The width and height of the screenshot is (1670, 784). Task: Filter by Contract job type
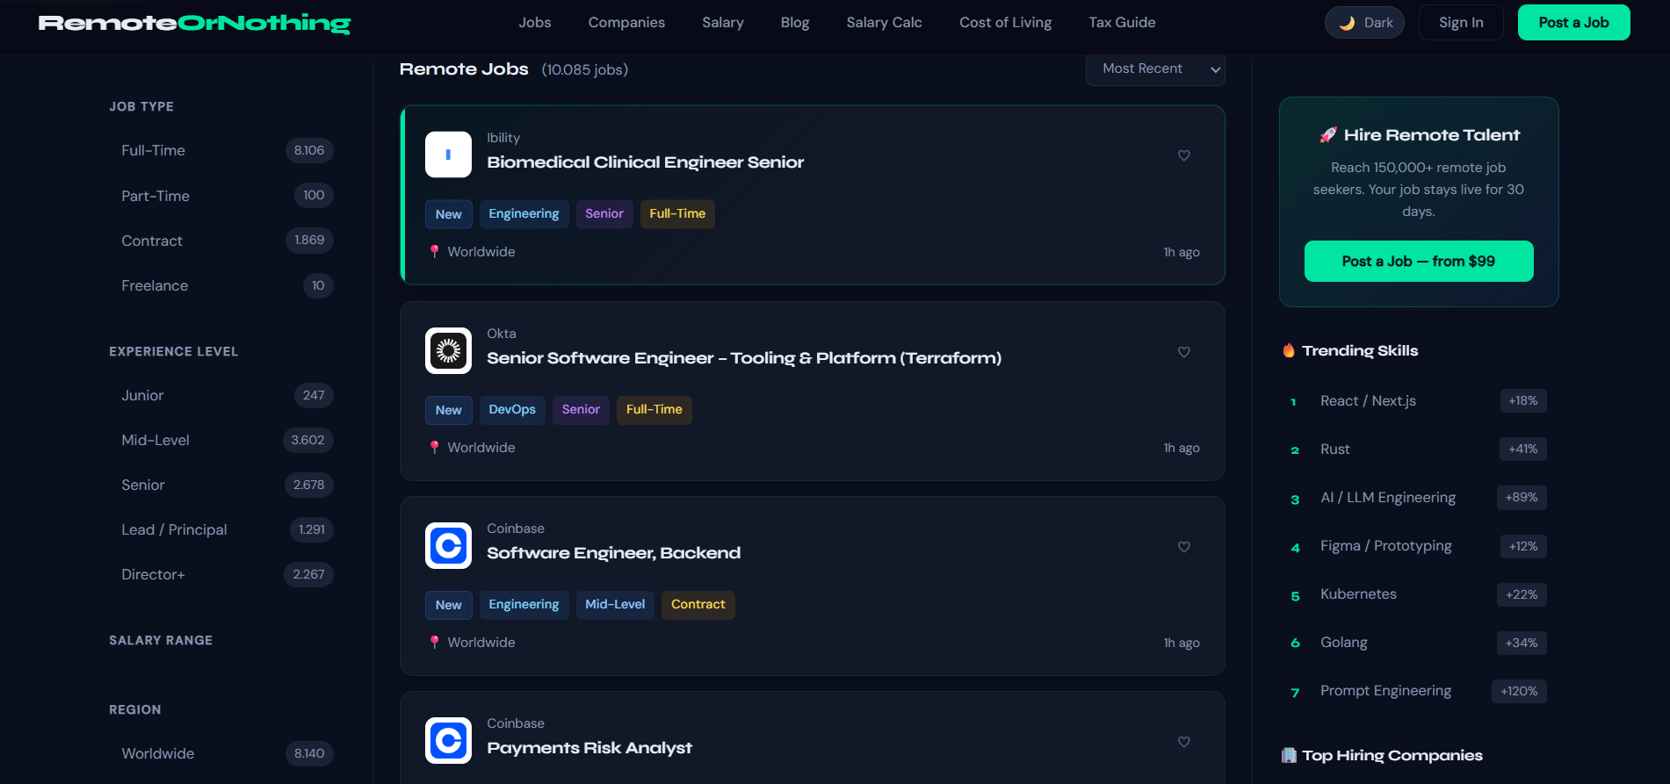[221, 240]
